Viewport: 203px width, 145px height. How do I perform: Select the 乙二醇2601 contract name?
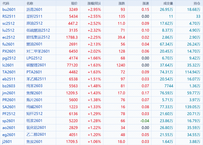pyautogui.click(x=36, y=134)
